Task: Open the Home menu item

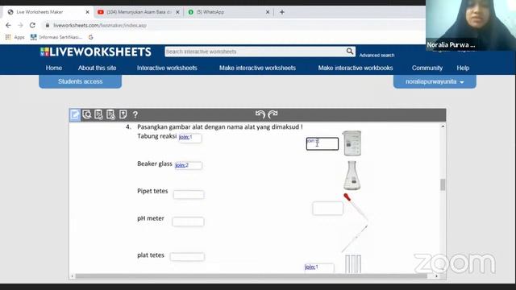Action: (54, 68)
